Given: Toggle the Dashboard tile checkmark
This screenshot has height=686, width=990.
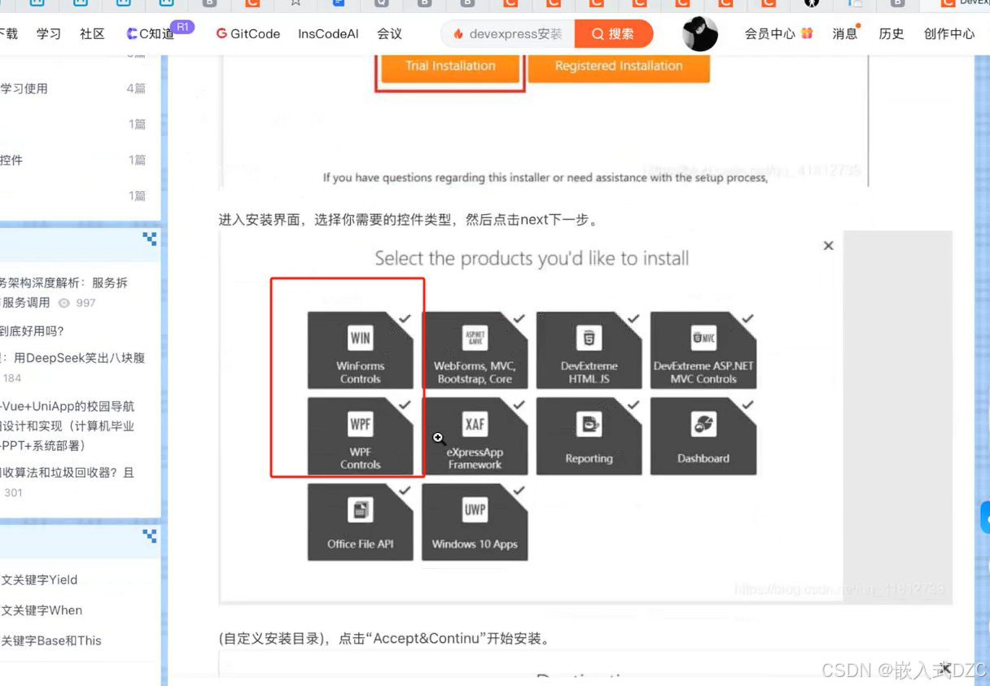Looking at the screenshot, I should coord(747,404).
